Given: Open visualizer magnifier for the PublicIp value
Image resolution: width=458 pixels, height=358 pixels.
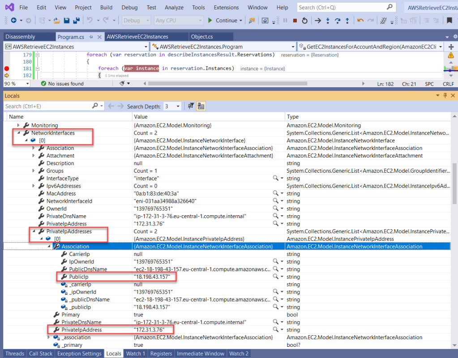Looking at the screenshot, I should [x=276, y=277].
